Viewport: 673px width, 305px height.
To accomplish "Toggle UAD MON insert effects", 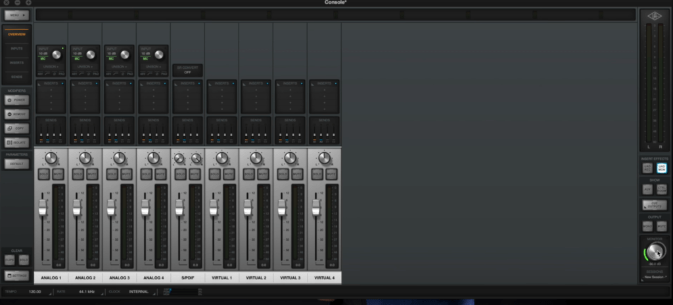I will (661, 168).
